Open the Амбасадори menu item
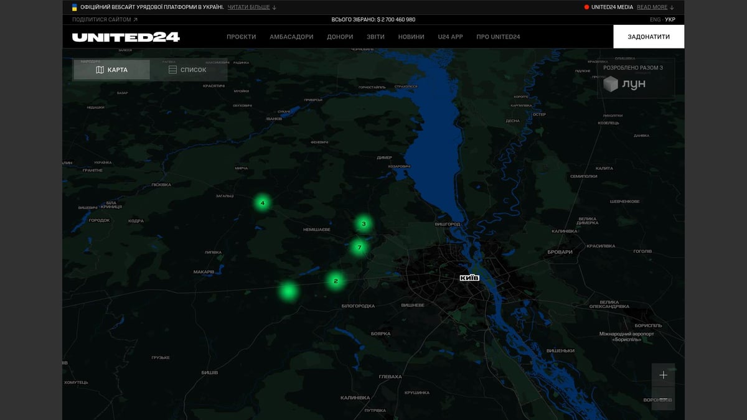 tap(291, 37)
